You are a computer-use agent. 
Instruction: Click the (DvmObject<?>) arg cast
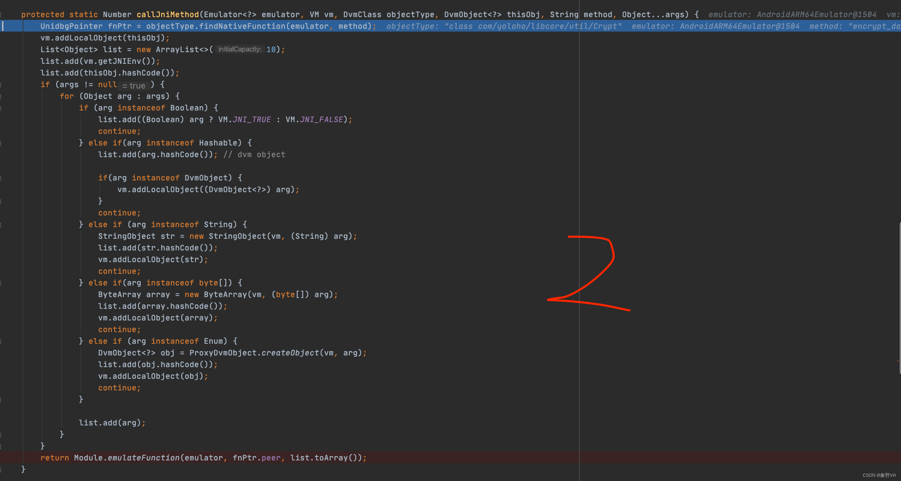(x=247, y=189)
